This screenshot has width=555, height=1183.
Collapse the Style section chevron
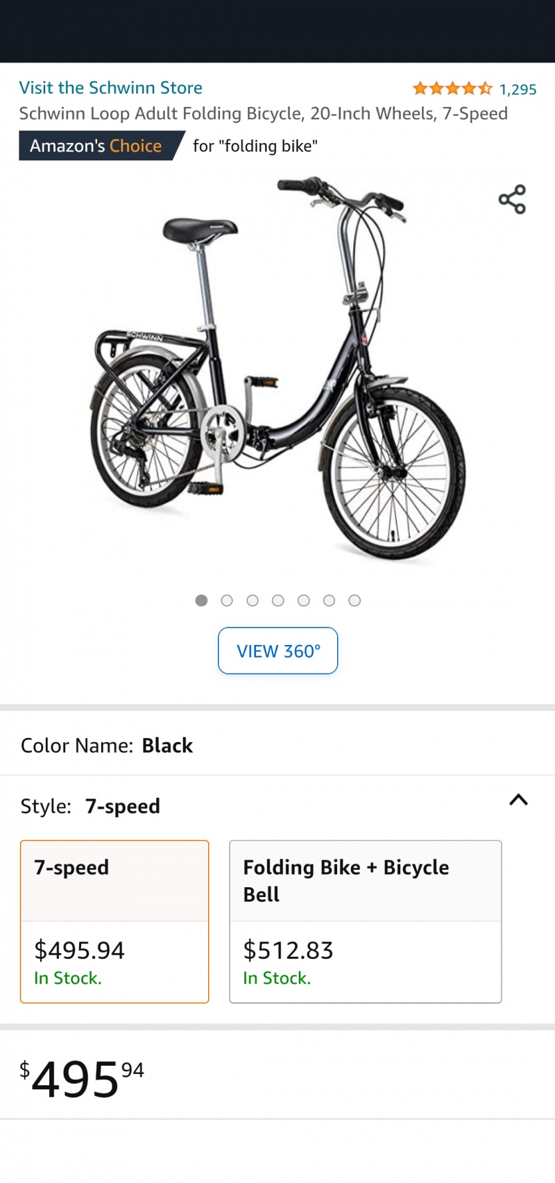[x=518, y=800]
